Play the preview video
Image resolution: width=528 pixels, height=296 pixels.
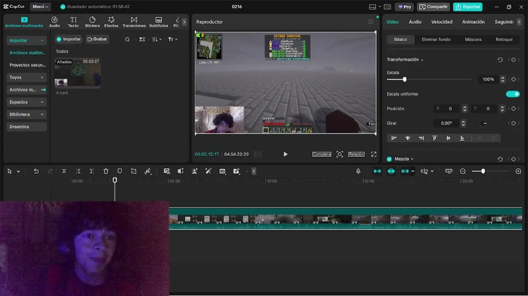click(285, 154)
